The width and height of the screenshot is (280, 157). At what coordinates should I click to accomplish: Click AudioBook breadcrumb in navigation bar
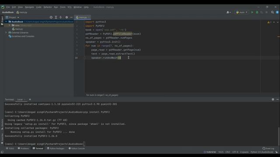pos(8,12)
